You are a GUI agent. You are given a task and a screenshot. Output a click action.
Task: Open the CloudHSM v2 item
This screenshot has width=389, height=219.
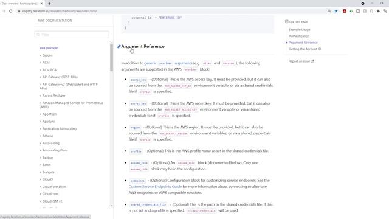pyautogui.click(x=52, y=201)
